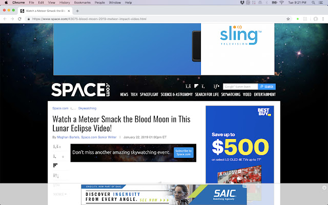Go to the SKYWATCHING navigation section
Screen dimensions: 328x205
[x=231, y=94]
